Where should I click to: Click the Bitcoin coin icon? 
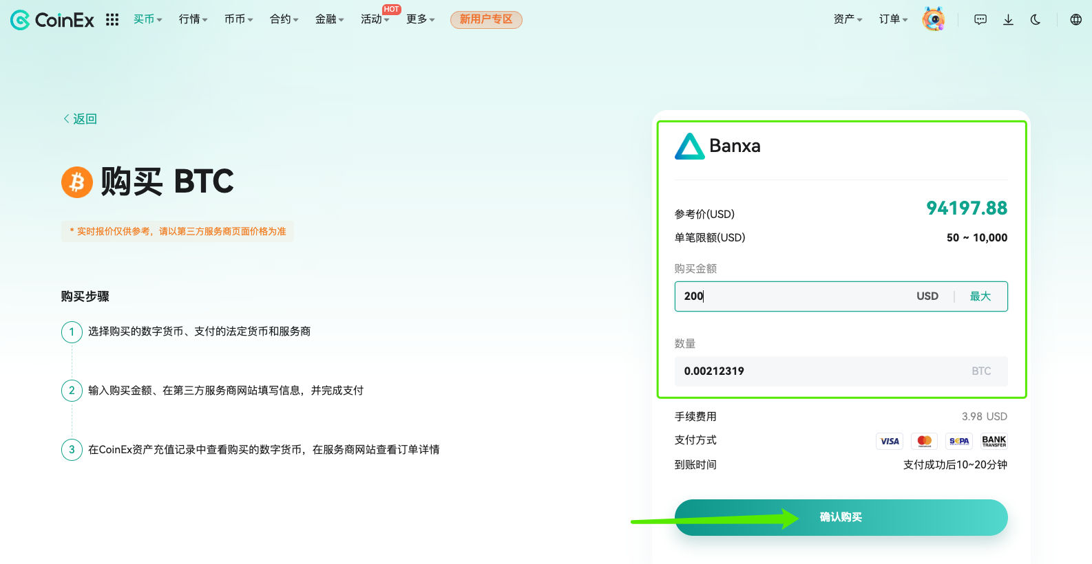tap(77, 182)
